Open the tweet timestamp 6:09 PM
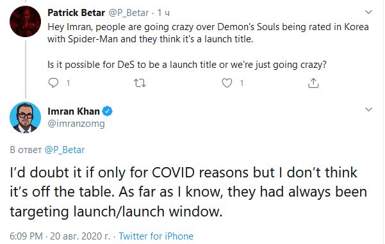 [x=26, y=236]
